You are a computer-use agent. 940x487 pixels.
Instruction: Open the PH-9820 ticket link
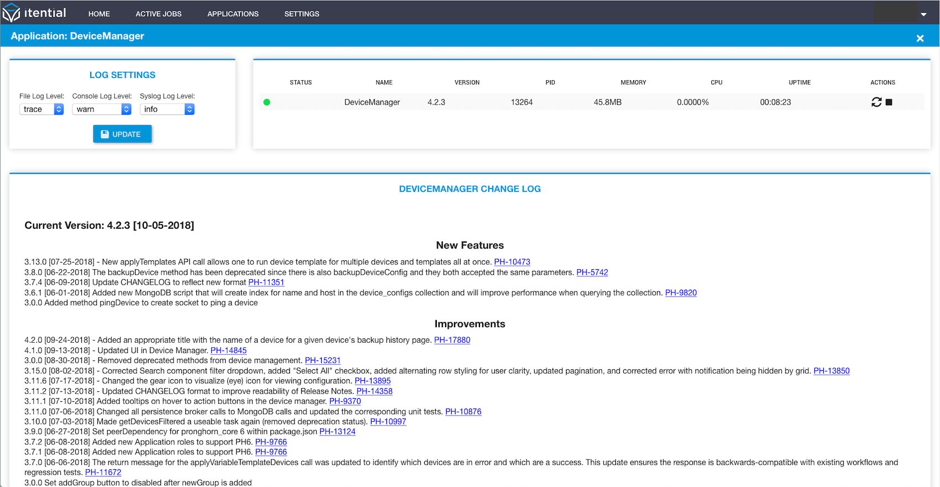coord(681,293)
